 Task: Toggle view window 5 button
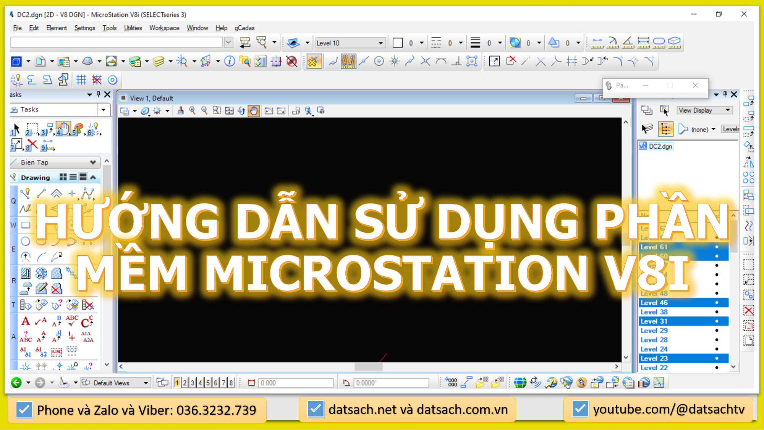pos(208,383)
